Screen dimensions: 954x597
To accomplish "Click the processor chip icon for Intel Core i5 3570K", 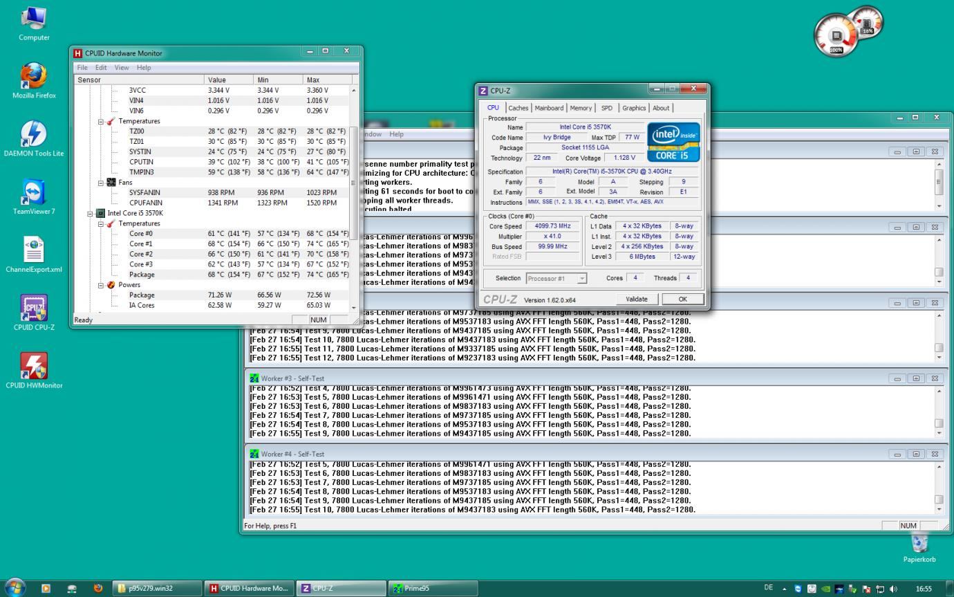I will coord(100,213).
